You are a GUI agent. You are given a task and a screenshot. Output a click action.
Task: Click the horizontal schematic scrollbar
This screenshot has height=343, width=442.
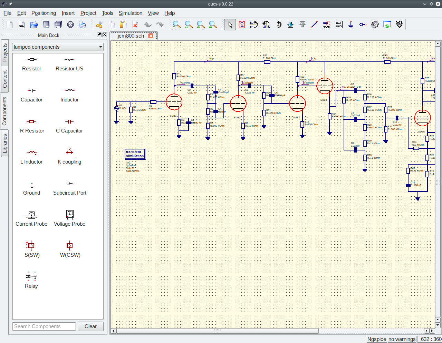(x=218, y=331)
